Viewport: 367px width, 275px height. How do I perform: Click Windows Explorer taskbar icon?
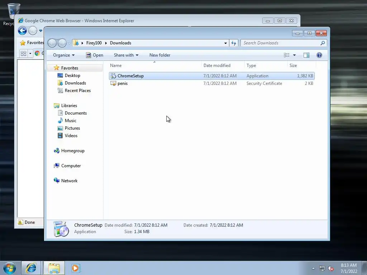coord(54,268)
